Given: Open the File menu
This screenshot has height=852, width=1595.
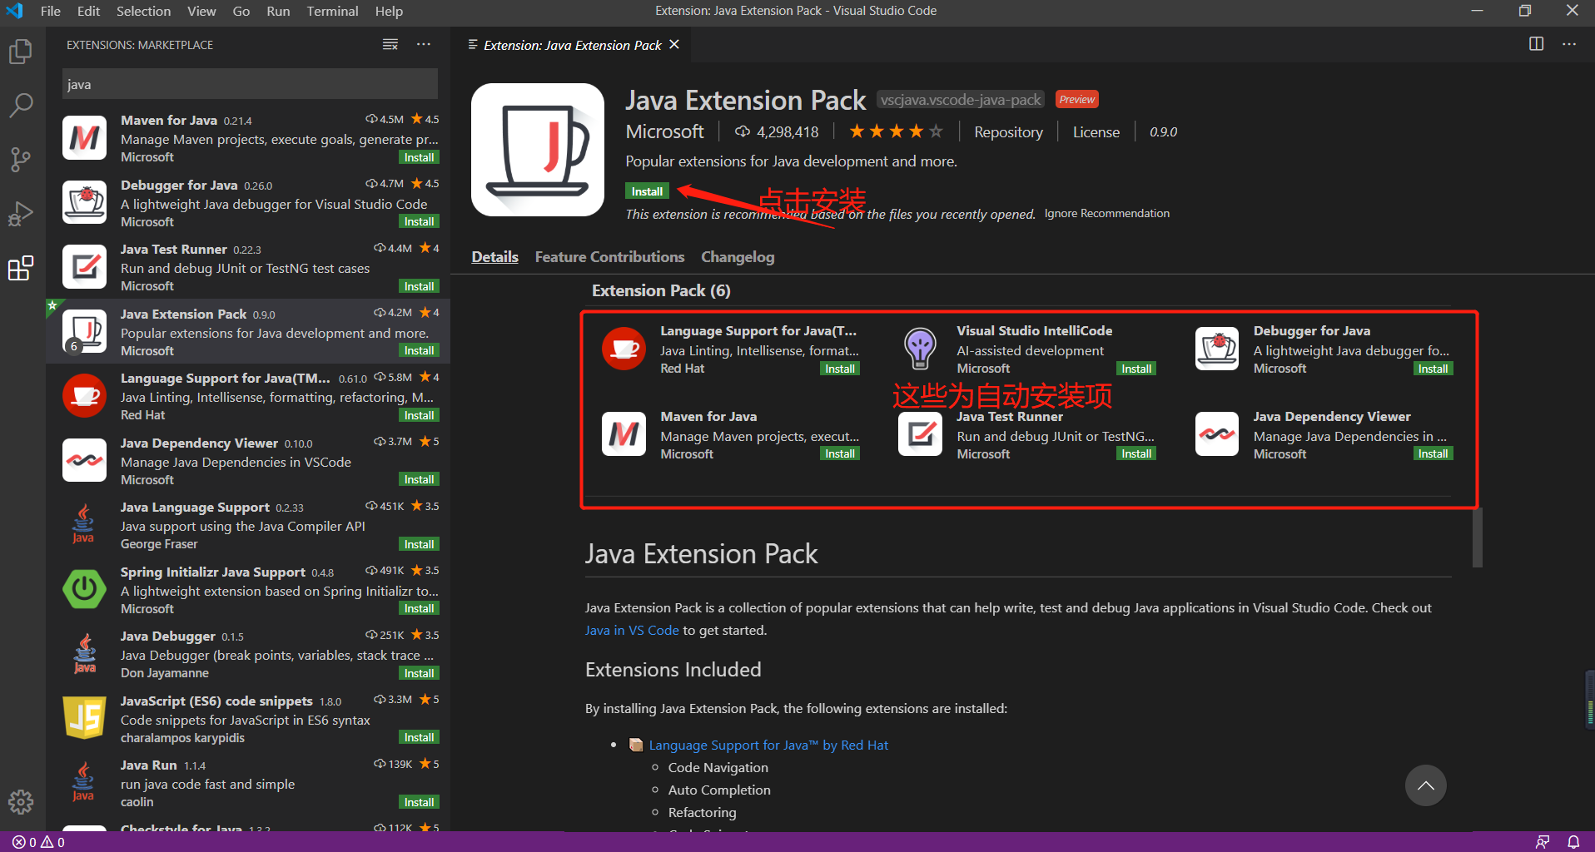Looking at the screenshot, I should (50, 11).
